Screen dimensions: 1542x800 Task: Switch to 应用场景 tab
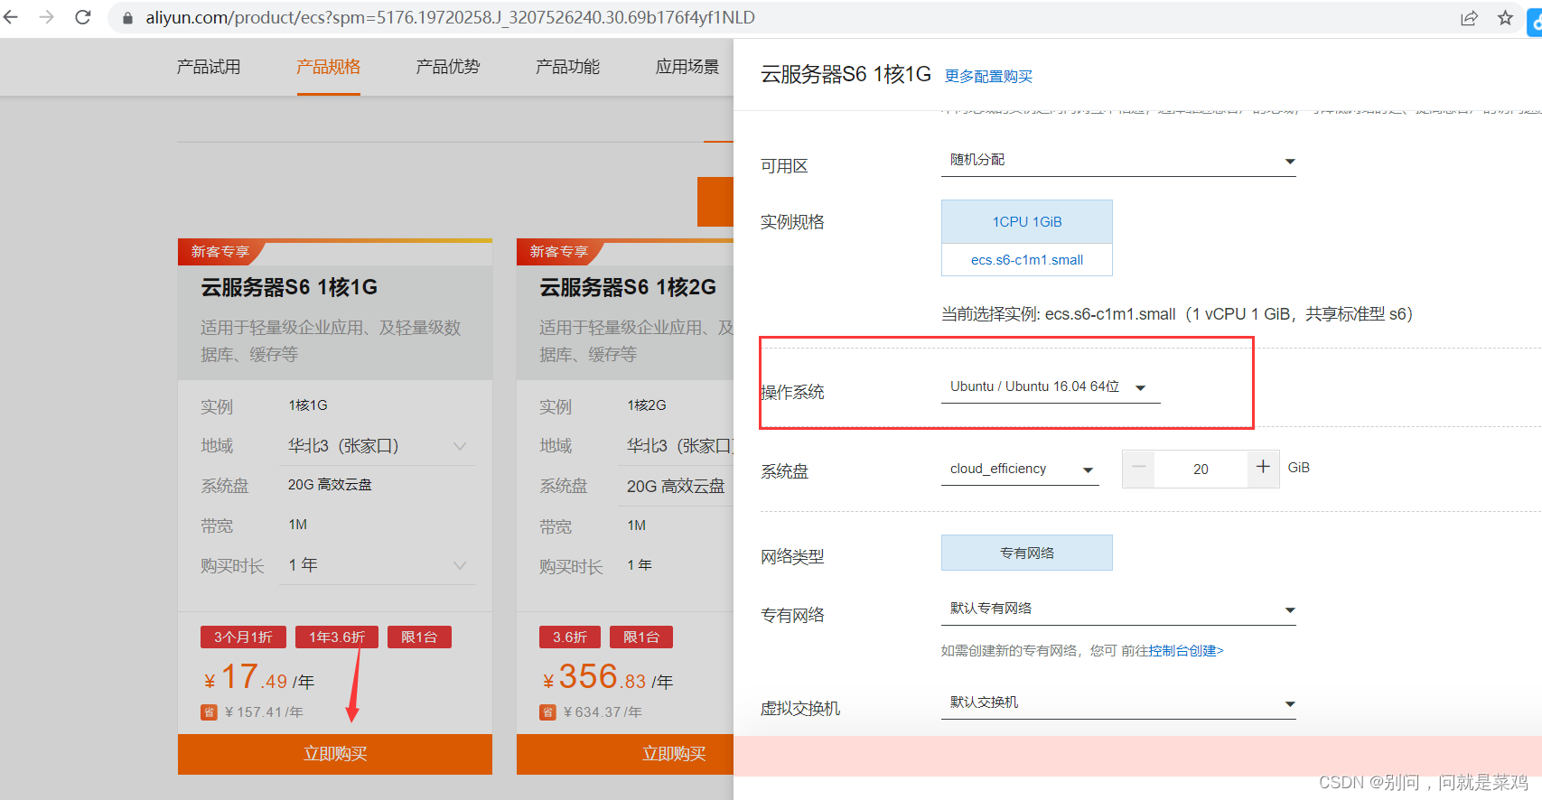(687, 67)
